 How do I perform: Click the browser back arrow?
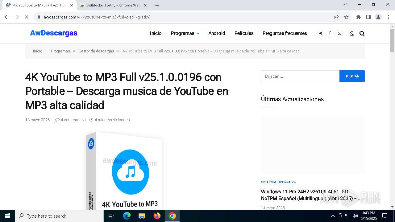click(x=7, y=17)
